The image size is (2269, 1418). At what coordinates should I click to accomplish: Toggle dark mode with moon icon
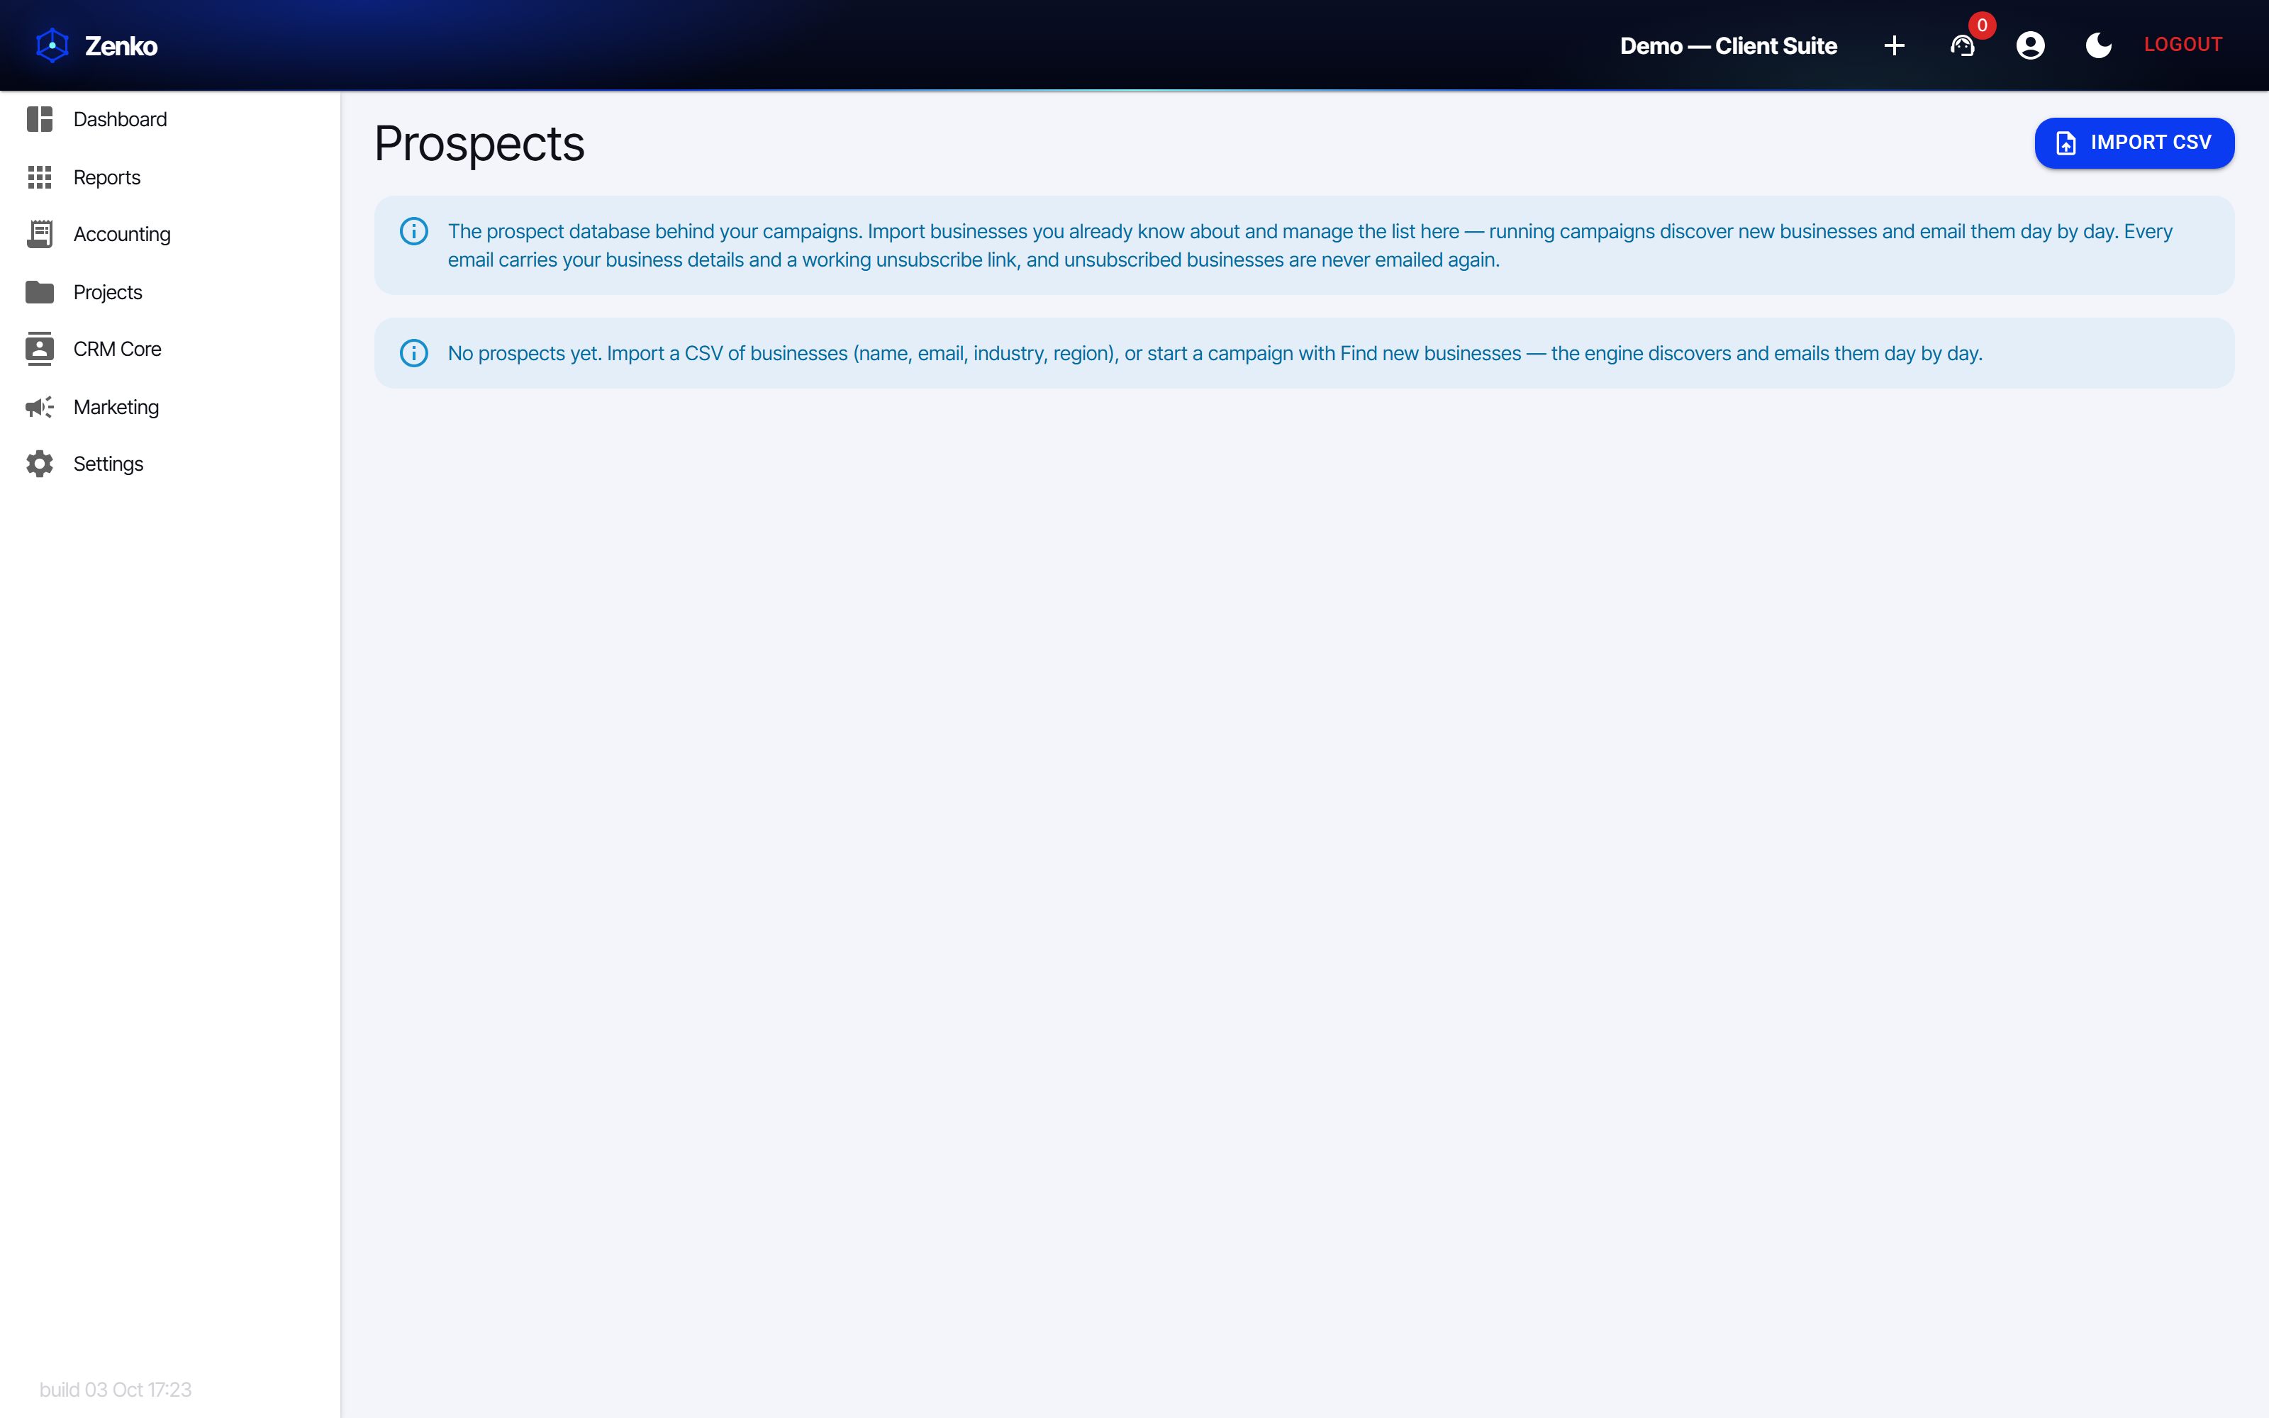[2098, 45]
